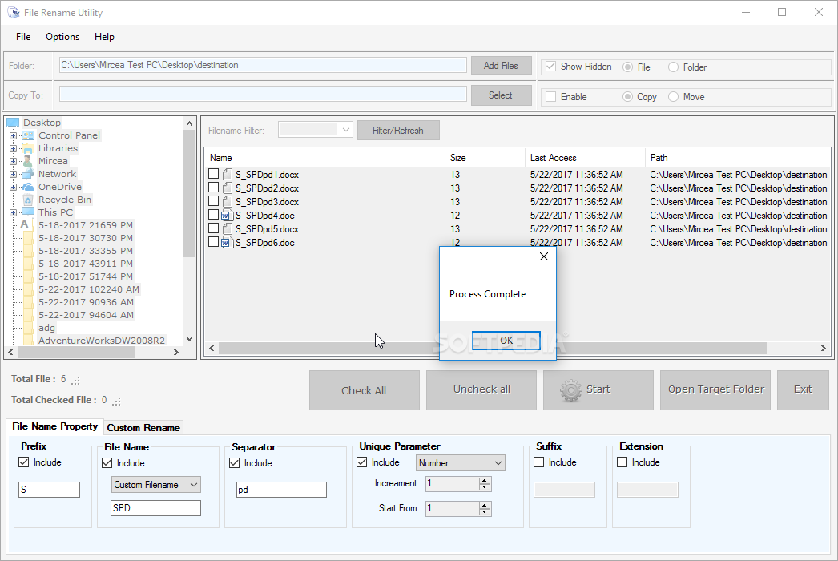The width and height of the screenshot is (838, 561).
Task: Click OK in Process Complete dialog
Action: point(506,341)
